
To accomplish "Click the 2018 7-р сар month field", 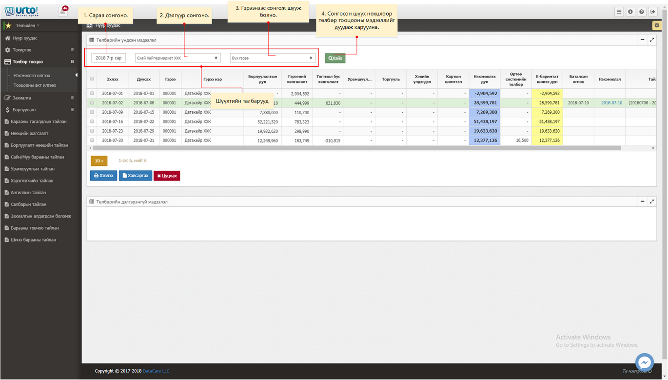I will point(109,58).
